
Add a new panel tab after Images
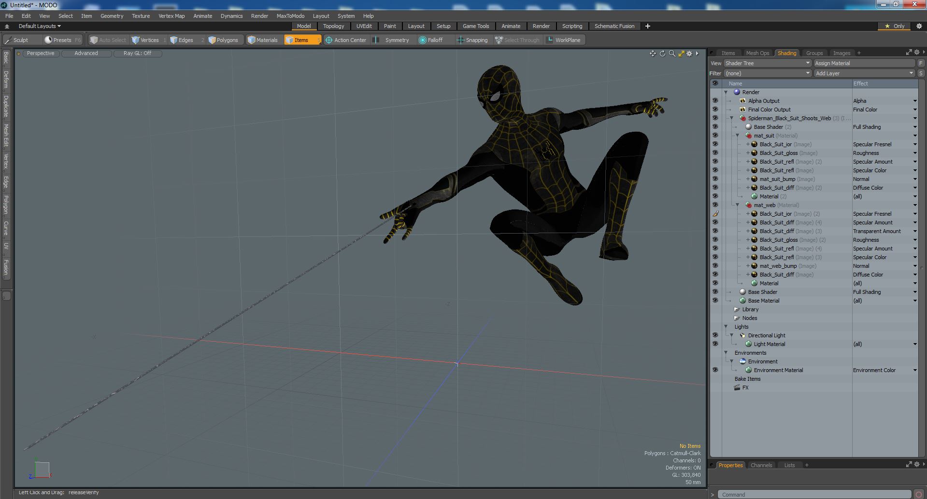pyautogui.click(x=859, y=53)
